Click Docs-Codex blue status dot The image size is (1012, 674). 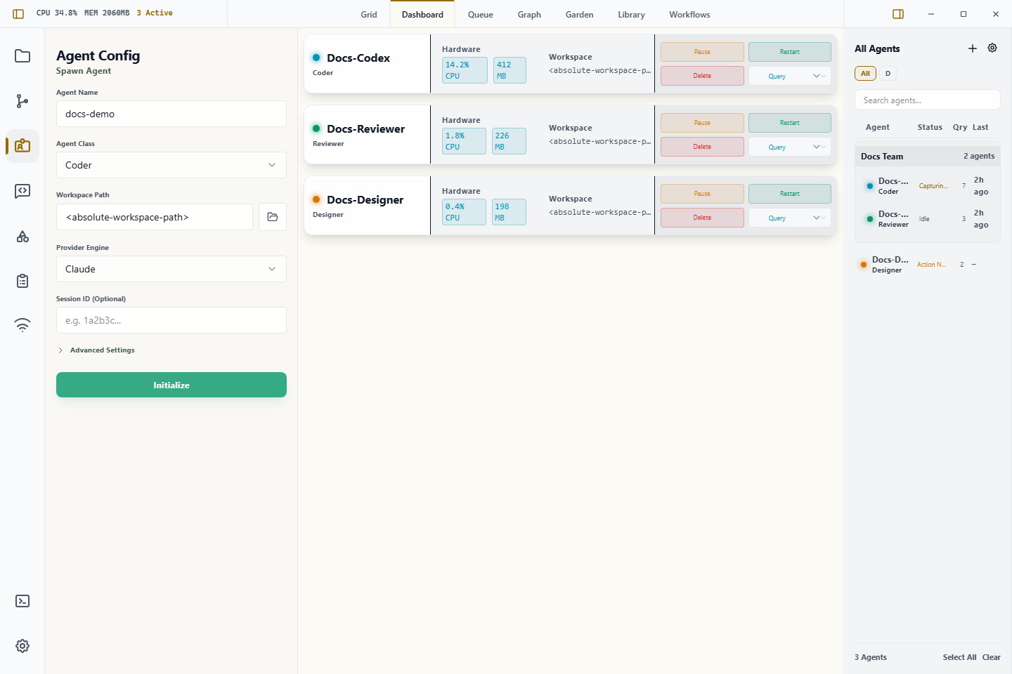(x=316, y=58)
